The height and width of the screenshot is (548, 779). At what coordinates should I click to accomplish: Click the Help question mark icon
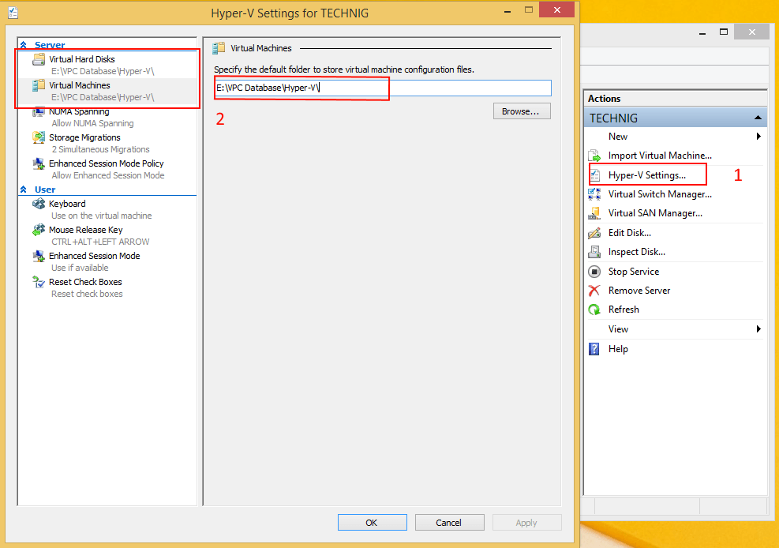pyautogui.click(x=594, y=348)
